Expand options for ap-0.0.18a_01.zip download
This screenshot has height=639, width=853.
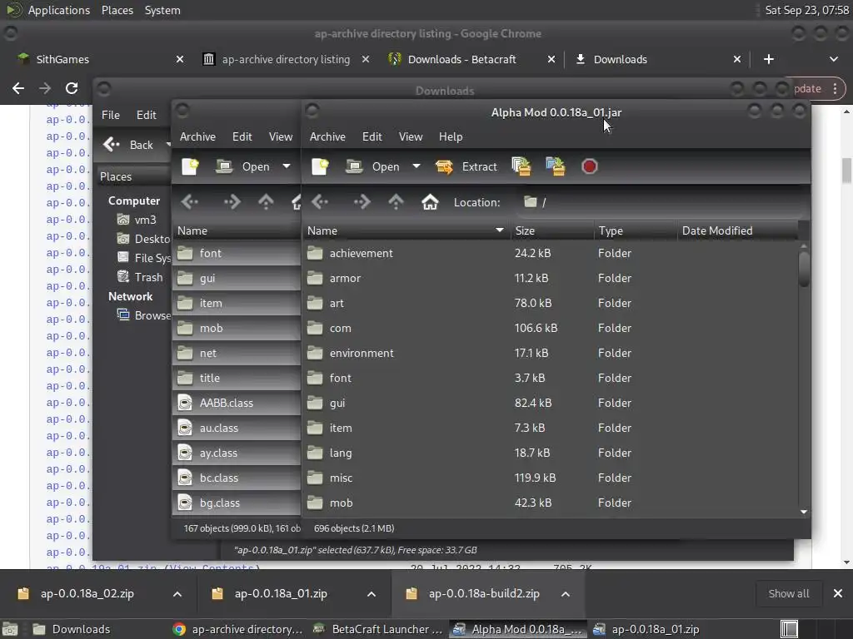click(x=372, y=594)
